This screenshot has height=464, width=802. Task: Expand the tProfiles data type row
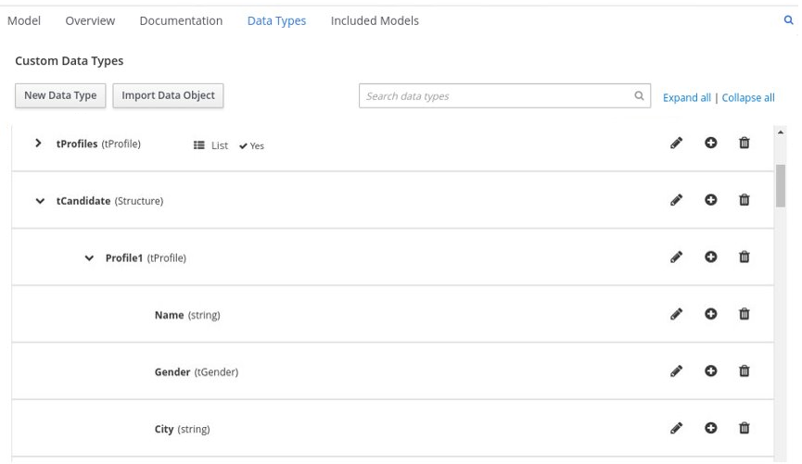(38, 144)
